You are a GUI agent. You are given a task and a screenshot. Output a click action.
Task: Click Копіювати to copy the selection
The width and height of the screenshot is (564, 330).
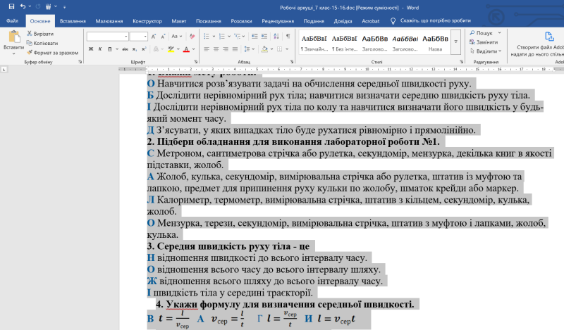pos(42,43)
